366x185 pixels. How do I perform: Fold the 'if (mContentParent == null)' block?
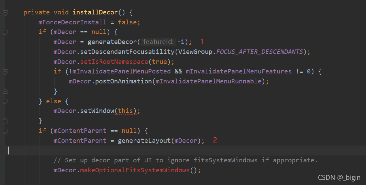click(5, 131)
